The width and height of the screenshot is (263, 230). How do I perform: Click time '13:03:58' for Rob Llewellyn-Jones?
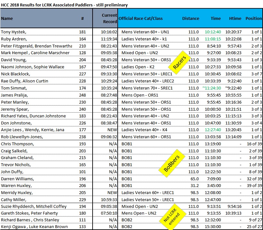point(213,137)
